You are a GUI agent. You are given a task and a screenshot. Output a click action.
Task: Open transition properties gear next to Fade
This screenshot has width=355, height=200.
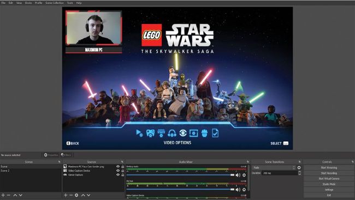(x=299, y=168)
